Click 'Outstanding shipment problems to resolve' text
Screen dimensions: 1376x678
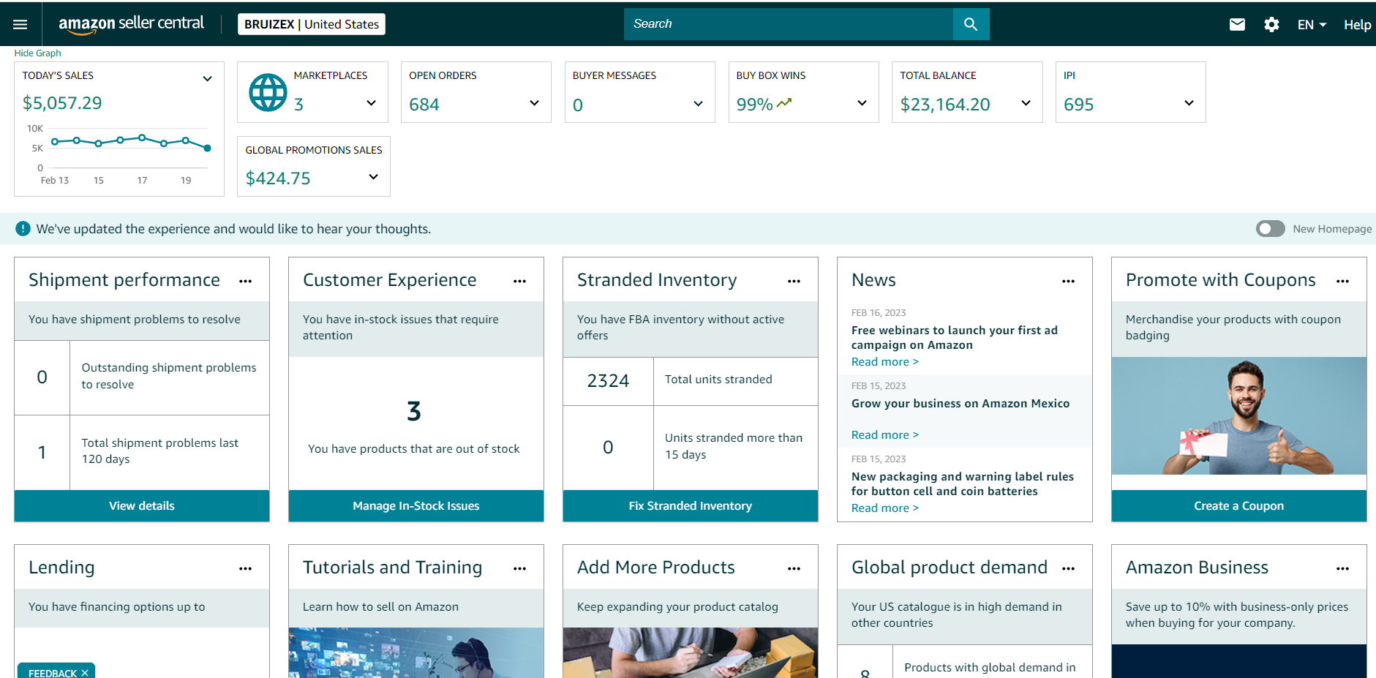pos(169,376)
